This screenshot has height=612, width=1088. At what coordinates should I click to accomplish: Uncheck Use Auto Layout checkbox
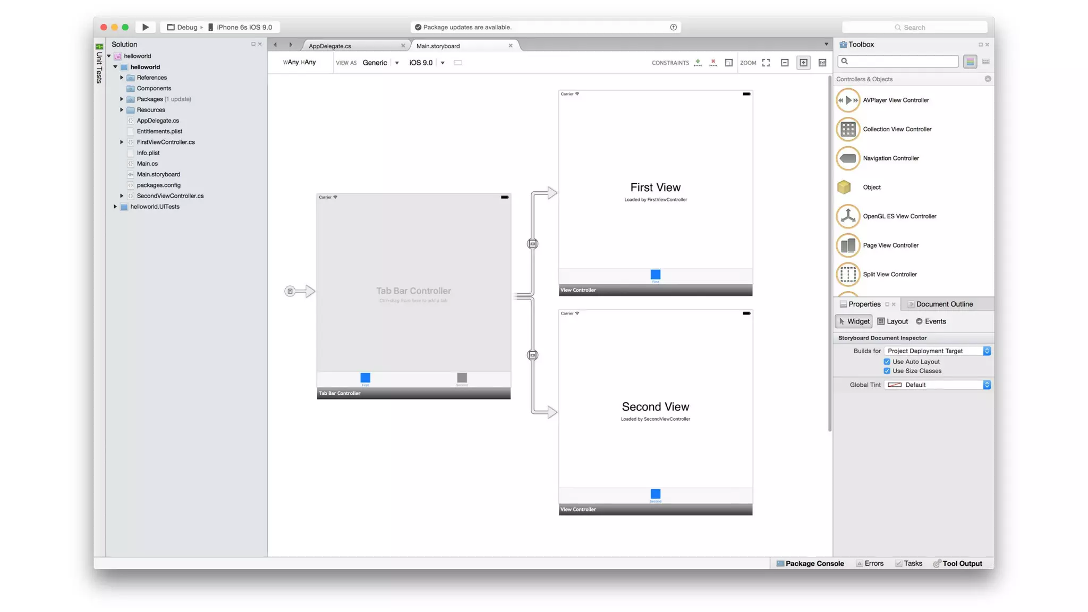click(887, 362)
